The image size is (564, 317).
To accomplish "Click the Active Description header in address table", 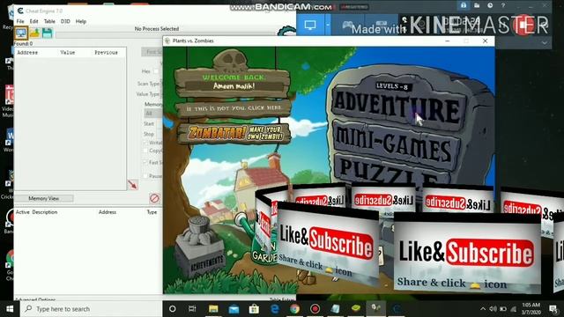I will 36,212.
